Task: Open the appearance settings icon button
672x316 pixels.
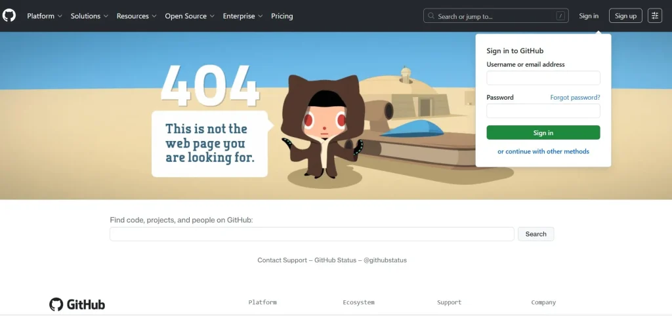Action: tap(655, 16)
